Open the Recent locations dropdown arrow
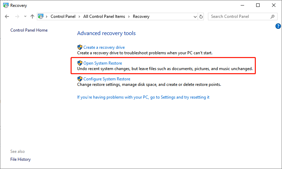This screenshot has height=169, width=282. pyautogui.click(x=25, y=16)
